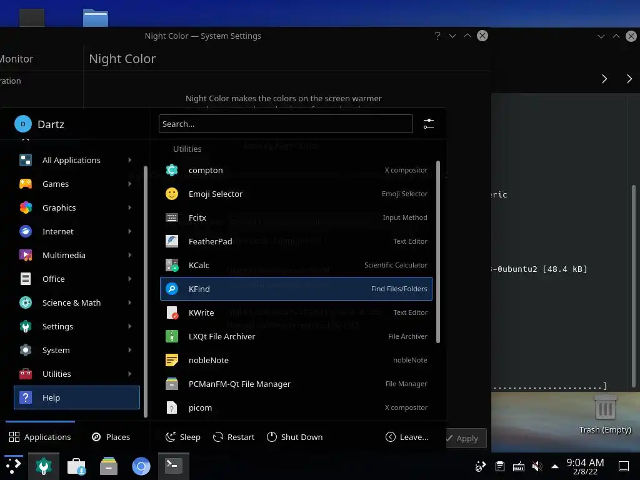Open the file manager taskbar icon
Screen dimensions: 640x480
109,466
